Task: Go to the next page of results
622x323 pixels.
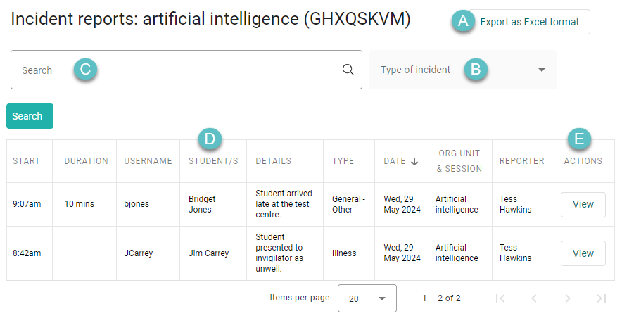Action: (x=568, y=298)
